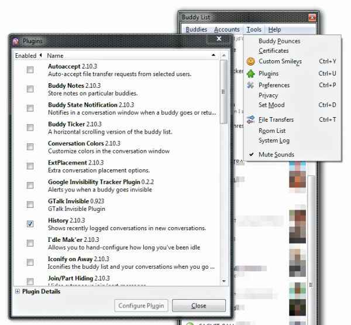
Task: Open the Help menu
Action: point(274,30)
